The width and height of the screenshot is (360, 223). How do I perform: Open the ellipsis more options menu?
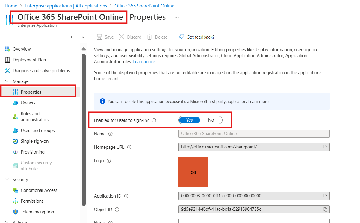177,17
